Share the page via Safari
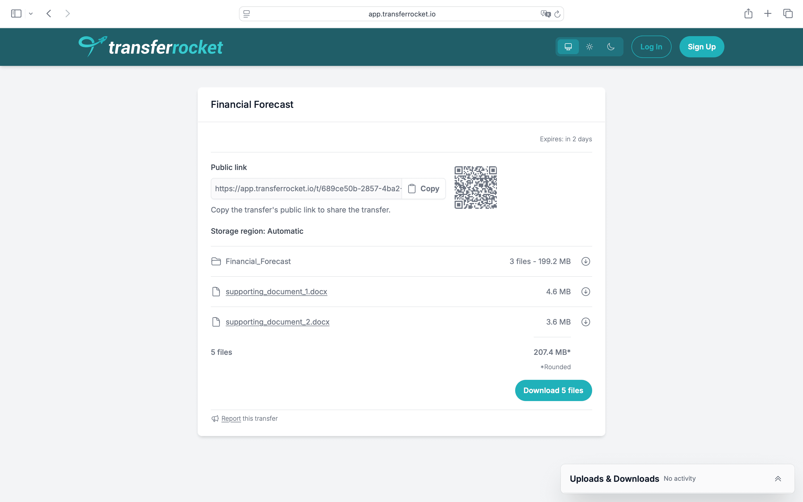Screen dimensions: 803x502 tap(748, 13)
